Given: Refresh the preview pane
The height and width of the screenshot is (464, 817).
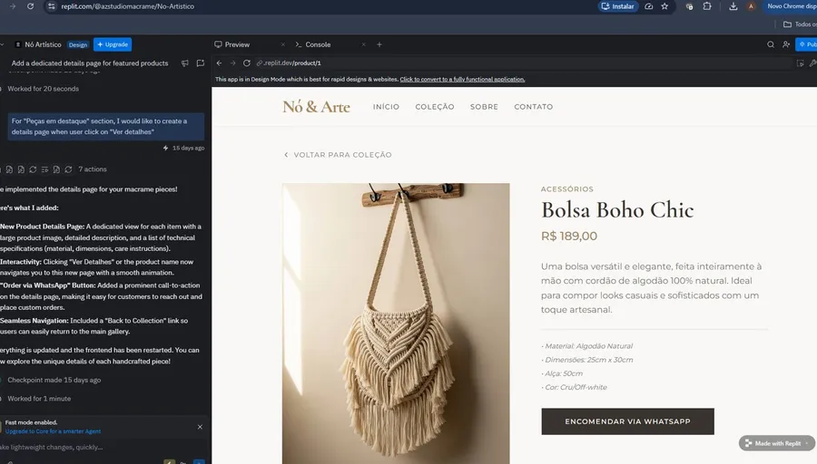Looking at the screenshot, I should 247,63.
